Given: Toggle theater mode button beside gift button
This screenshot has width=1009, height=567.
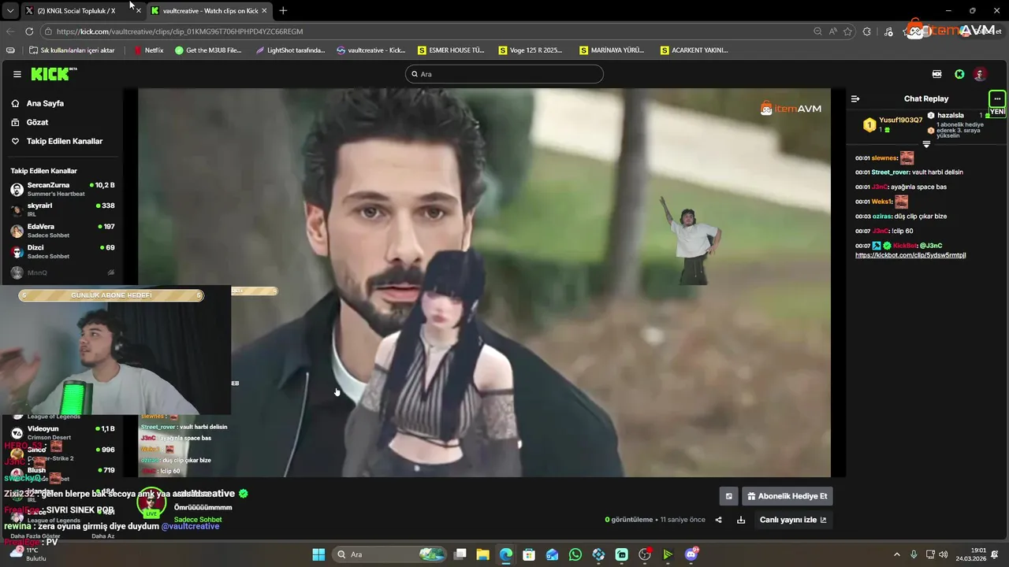Looking at the screenshot, I should tap(729, 496).
